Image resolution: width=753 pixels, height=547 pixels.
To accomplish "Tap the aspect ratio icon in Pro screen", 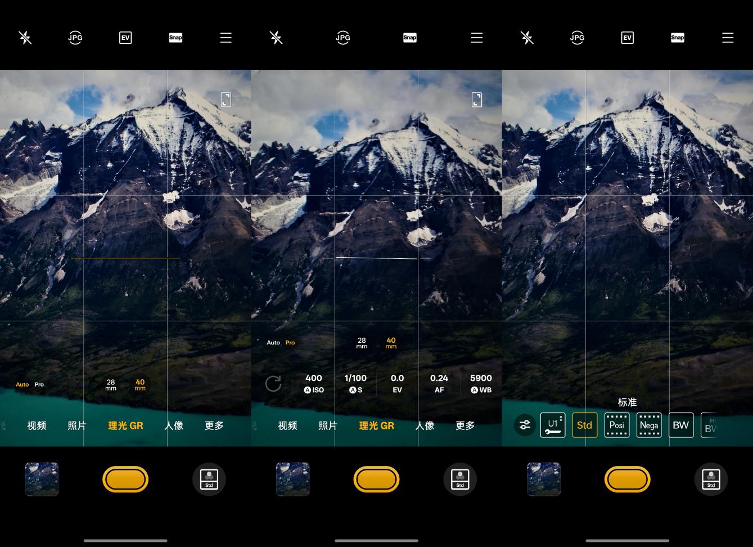I will pyautogui.click(x=476, y=100).
